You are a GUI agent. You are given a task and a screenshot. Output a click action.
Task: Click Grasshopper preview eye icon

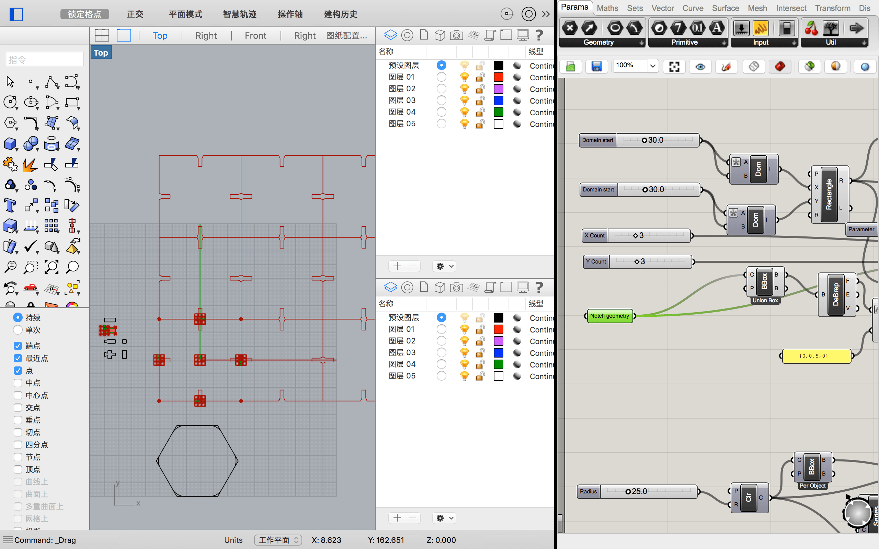[x=700, y=67]
